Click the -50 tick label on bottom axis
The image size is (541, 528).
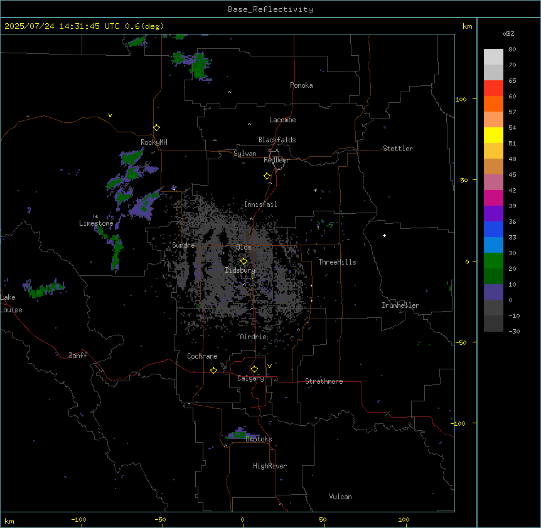[x=160, y=519]
